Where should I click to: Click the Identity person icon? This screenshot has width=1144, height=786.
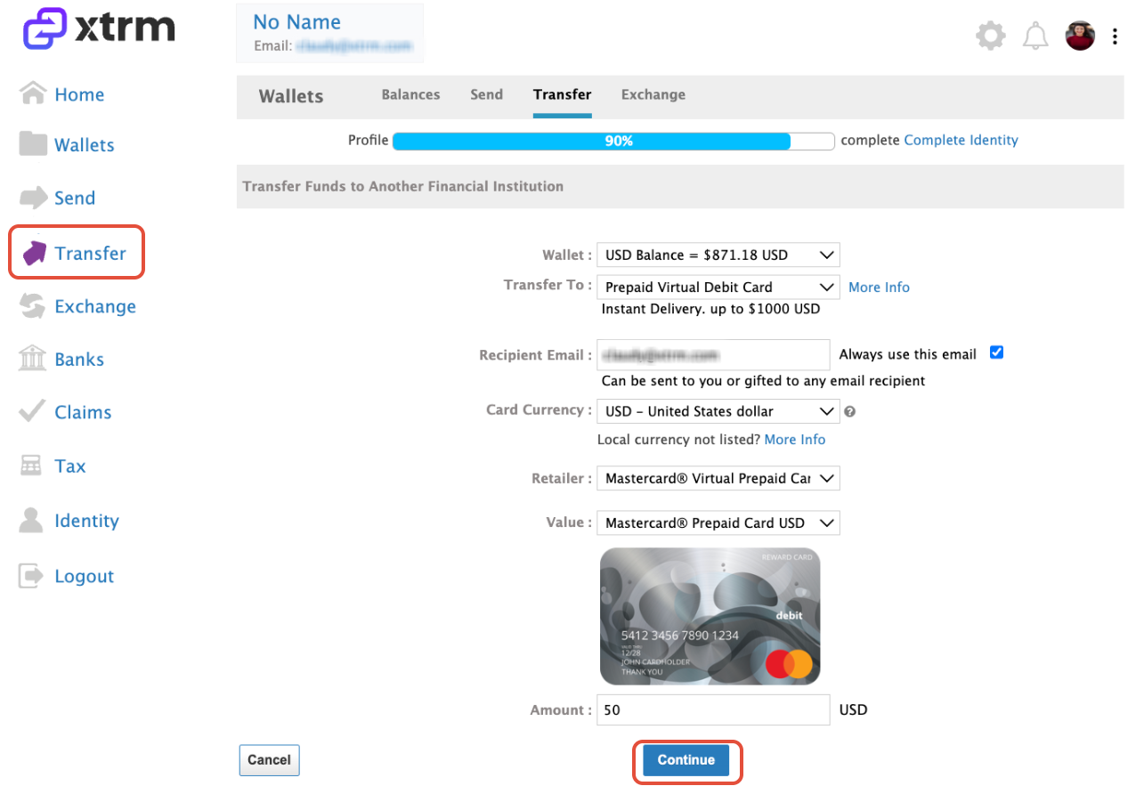[31, 520]
